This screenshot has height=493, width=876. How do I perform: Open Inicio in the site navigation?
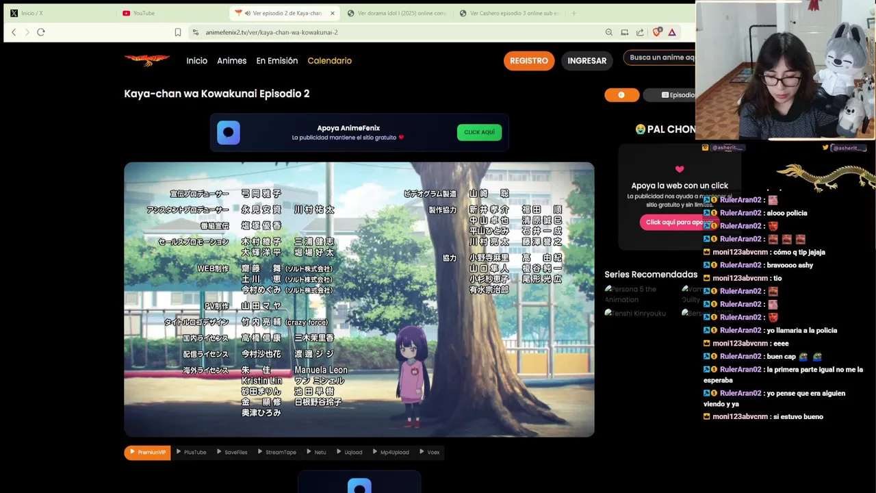(196, 61)
